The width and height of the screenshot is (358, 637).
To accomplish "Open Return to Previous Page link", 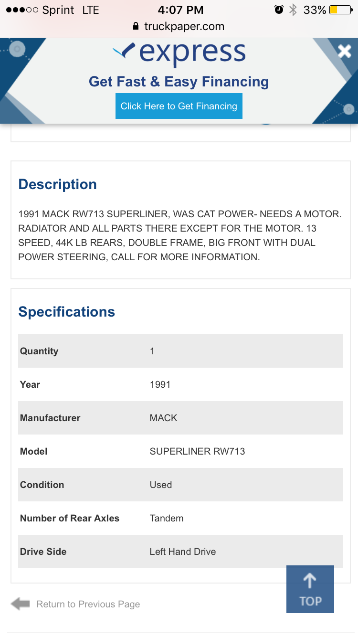I will pos(88,604).
